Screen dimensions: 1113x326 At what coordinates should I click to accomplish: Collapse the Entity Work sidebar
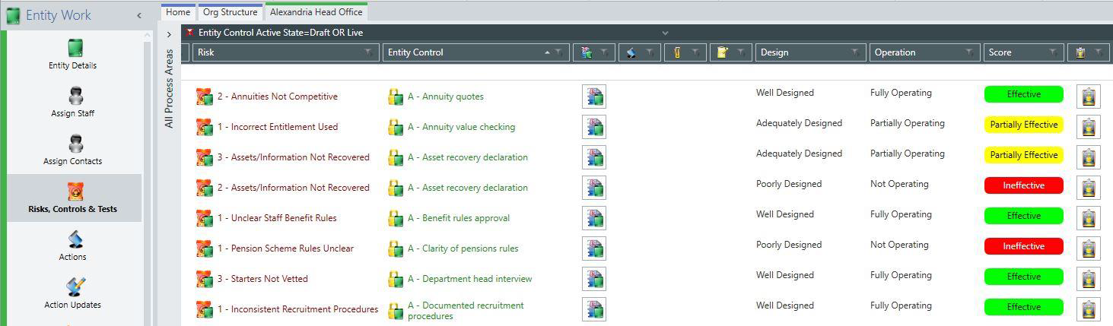click(138, 15)
